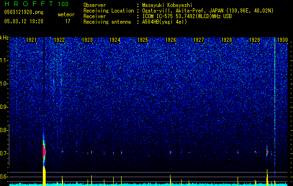
Task: Click the Receiving antenna label
Action: [107, 22]
